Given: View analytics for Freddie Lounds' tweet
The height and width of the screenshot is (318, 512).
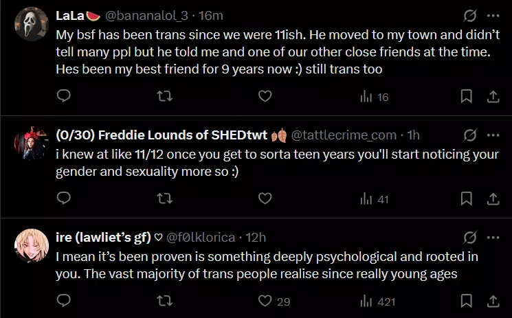Looking at the screenshot, I should tap(374, 199).
